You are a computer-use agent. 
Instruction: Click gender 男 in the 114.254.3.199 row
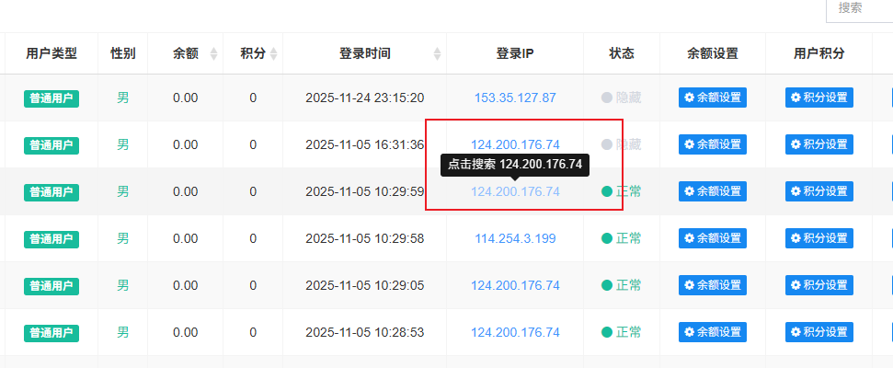click(123, 238)
